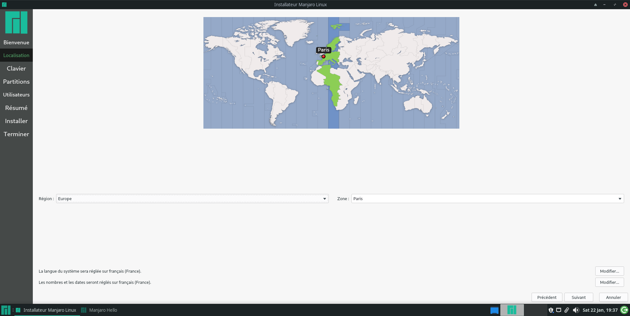Select the Partitions step in the sidebar
The width and height of the screenshot is (630, 316).
[x=16, y=81]
